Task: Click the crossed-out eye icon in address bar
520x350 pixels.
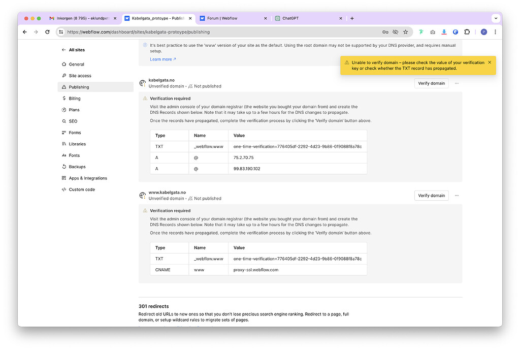Action: (x=395, y=32)
